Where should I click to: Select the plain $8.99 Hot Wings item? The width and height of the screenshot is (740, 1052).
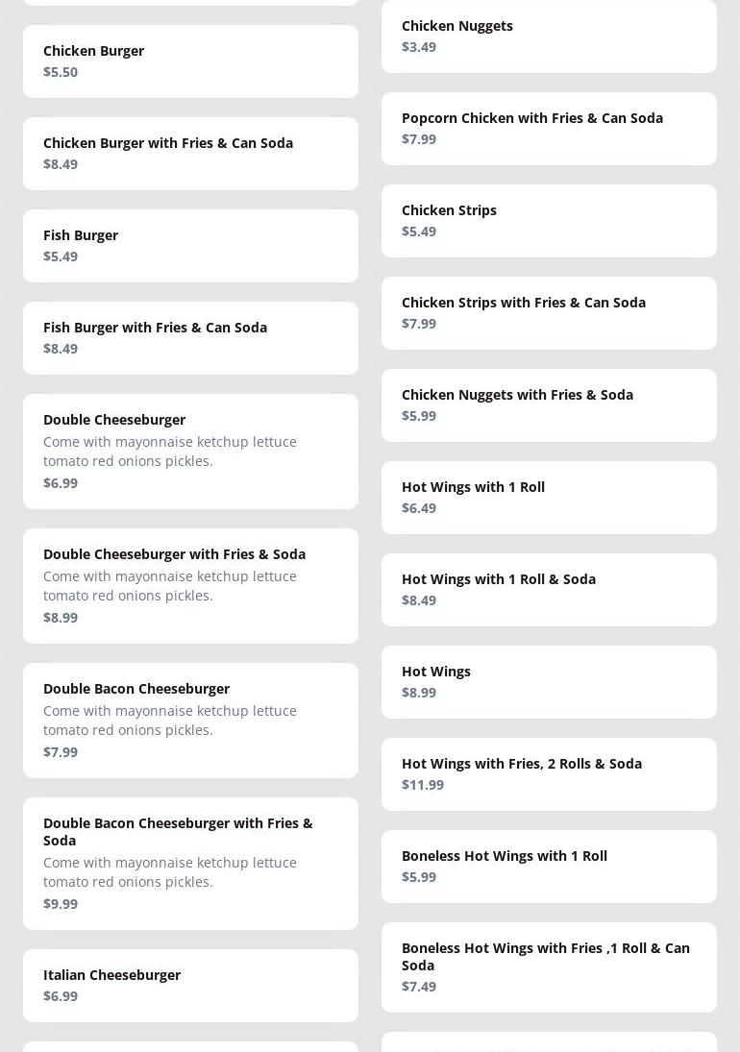(x=549, y=681)
